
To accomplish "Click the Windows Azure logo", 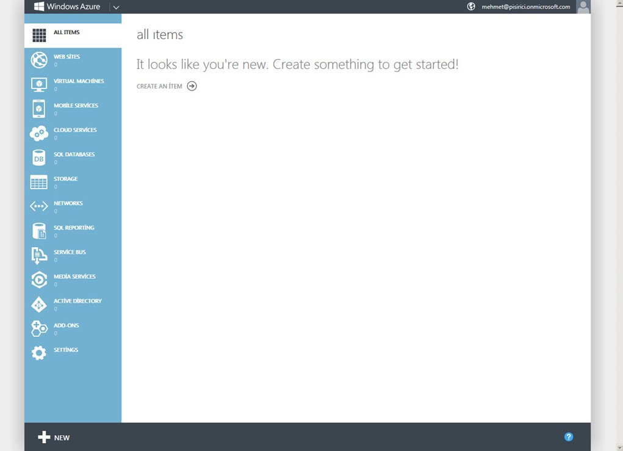I will [39, 6].
